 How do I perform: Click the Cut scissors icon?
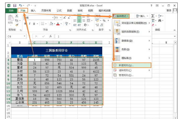[17, 16]
